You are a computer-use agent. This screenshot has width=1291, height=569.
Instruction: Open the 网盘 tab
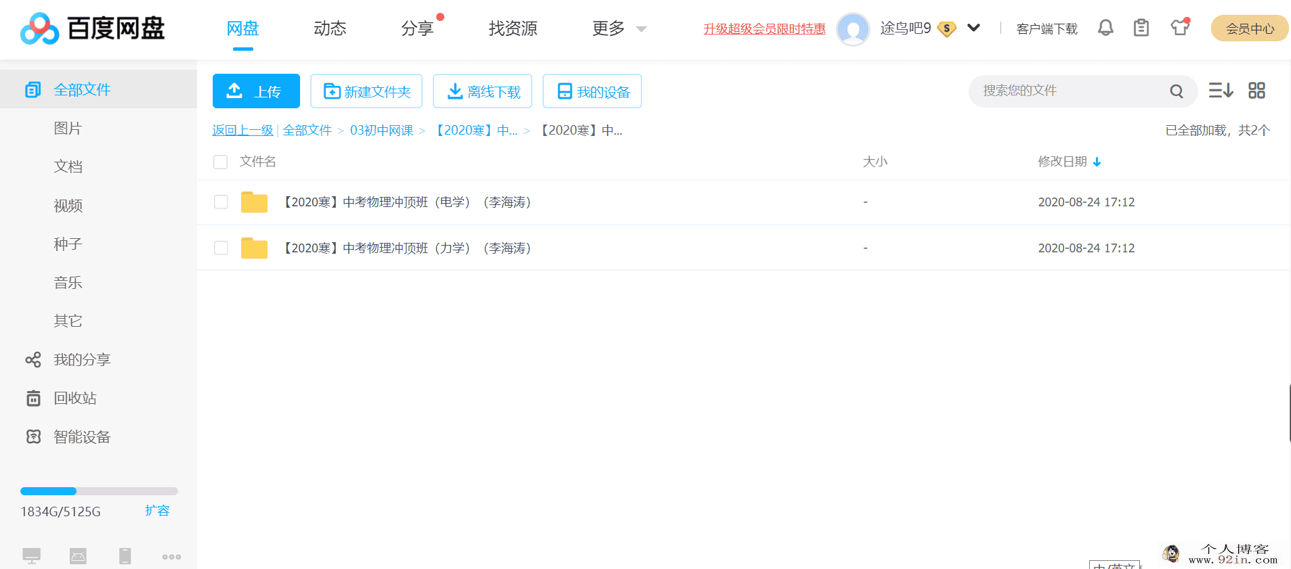tap(242, 28)
